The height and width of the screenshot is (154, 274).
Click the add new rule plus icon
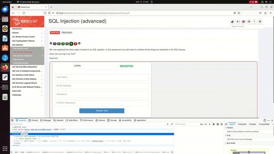pyautogui.click(x=209, y=124)
